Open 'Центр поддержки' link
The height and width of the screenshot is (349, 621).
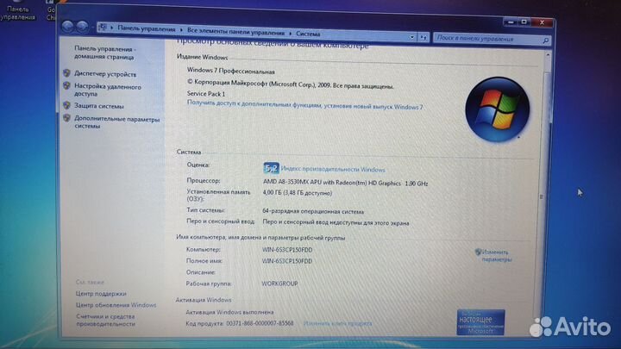coord(101,294)
